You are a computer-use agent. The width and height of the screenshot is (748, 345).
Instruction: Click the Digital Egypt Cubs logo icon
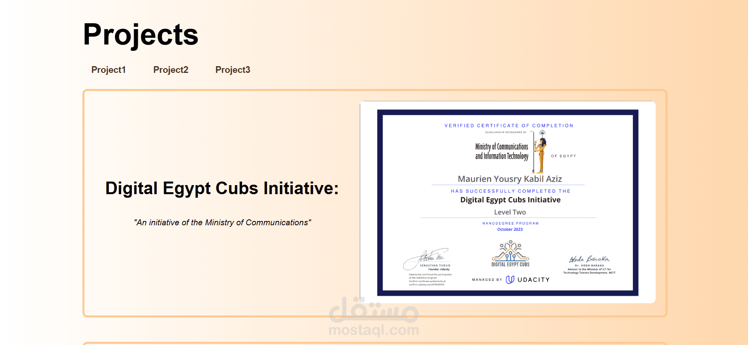click(511, 254)
